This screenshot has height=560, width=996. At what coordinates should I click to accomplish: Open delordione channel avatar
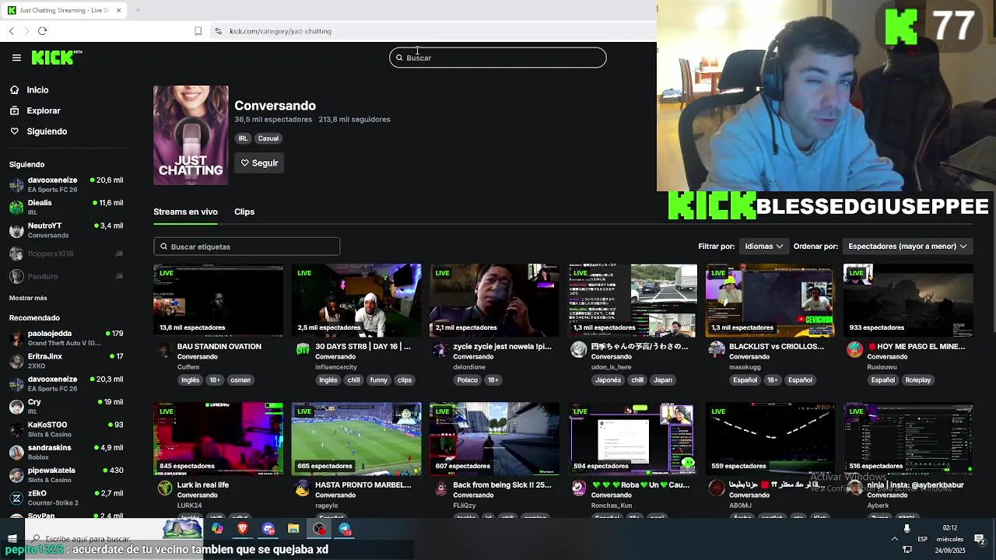[440, 350]
